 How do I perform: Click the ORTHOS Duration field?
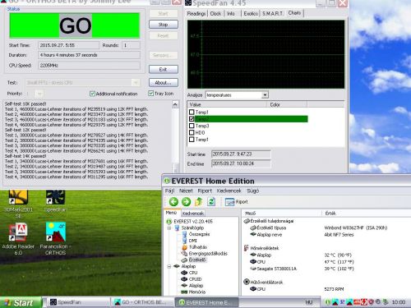[89, 55]
